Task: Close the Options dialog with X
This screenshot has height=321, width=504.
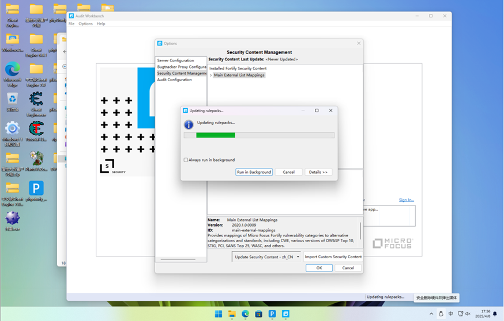Action: pos(359,43)
